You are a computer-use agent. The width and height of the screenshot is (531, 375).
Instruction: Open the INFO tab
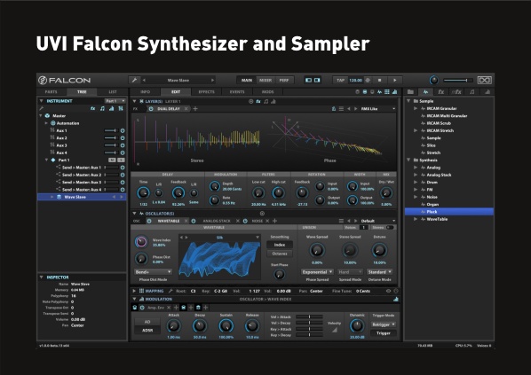pyautogui.click(x=146, y=91)
